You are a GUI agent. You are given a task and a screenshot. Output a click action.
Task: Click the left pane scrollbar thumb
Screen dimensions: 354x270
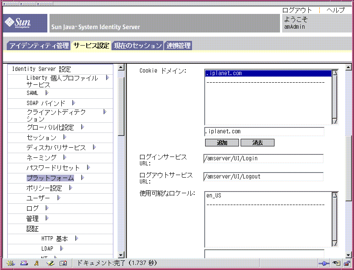121,106
